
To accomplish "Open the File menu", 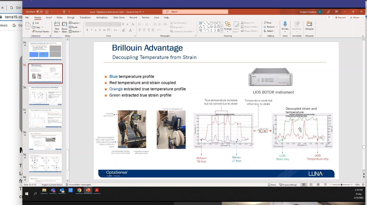I will [x=27, y=17].
